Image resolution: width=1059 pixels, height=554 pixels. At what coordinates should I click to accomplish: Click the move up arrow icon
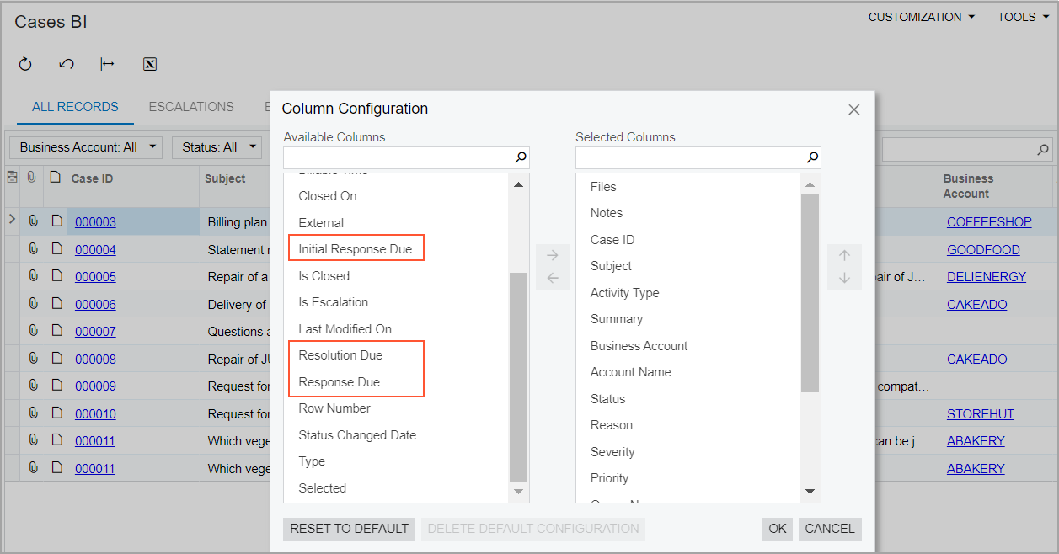(x=844, y=255)
